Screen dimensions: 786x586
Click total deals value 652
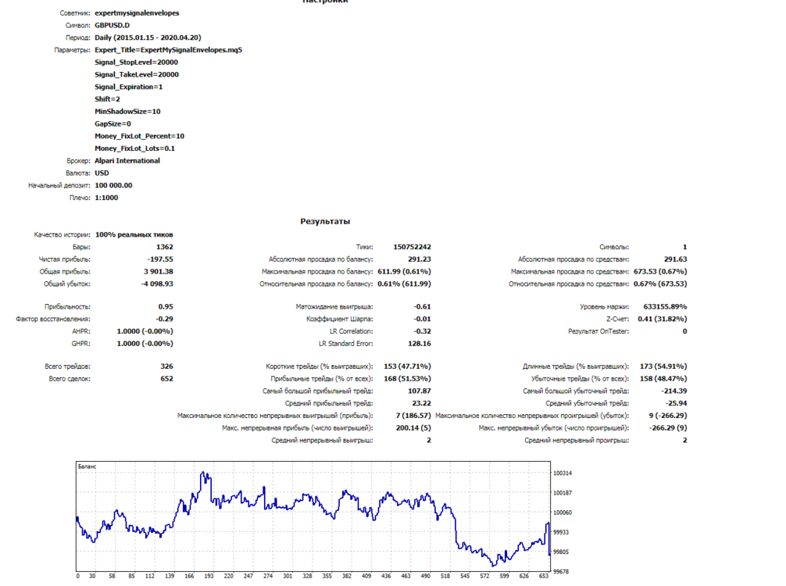(x=167, y=378)
